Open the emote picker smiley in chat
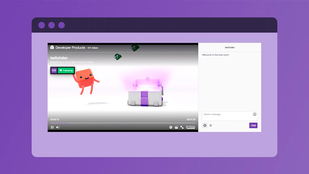The width and height of the screenshot is (309, 174). point(255,114)
